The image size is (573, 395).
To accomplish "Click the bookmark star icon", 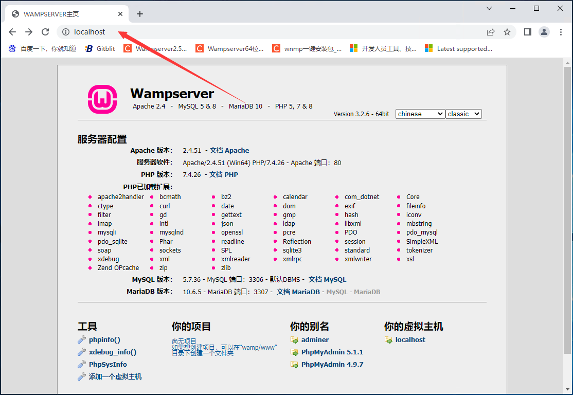I will pyautogui.click(x=508, y=31).
